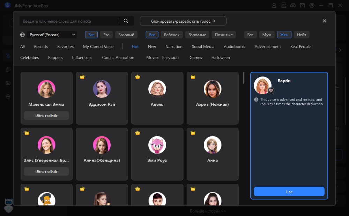Select the Movies Television category
This screenshot has width=349, height=216.
tap(162, 58)
